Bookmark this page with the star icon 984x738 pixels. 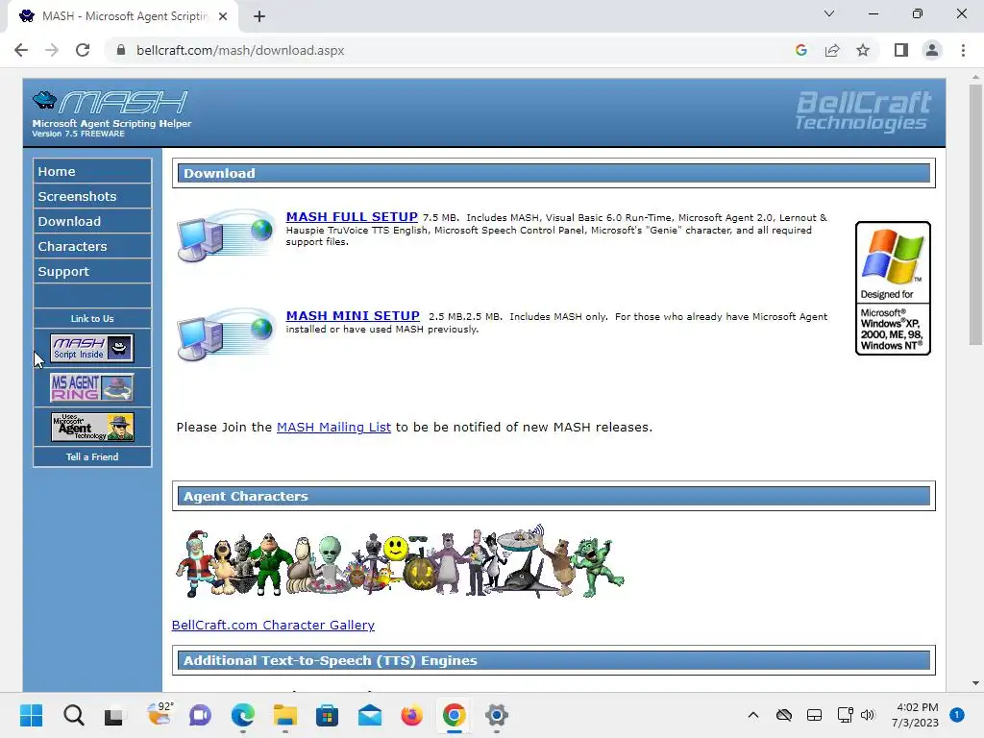tap(863, 50)
